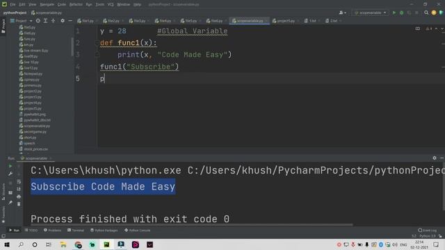Print the Run console output
The image size is (445, 250).
pos(19,197)
